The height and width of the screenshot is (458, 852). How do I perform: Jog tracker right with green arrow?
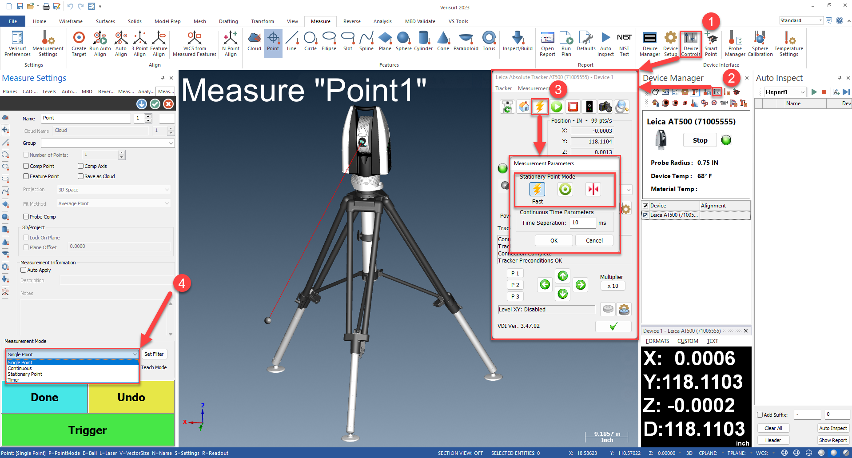coord(580,285)
